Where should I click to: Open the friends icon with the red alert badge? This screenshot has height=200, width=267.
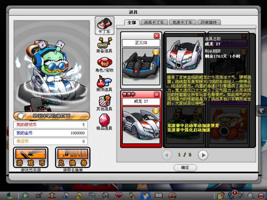click(232, 195)
